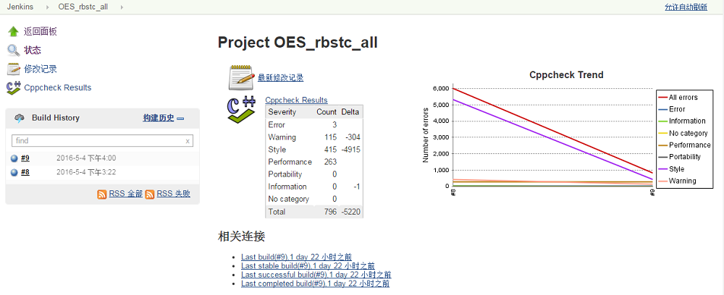Screen dimensions: 724x295
Task: Open the OES_rbstc_all breadcrumb dropdown arrow
Action: [122, 7]
